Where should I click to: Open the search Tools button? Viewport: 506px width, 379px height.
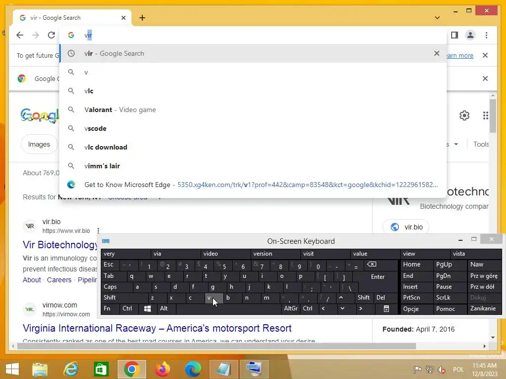coord(481,145)
